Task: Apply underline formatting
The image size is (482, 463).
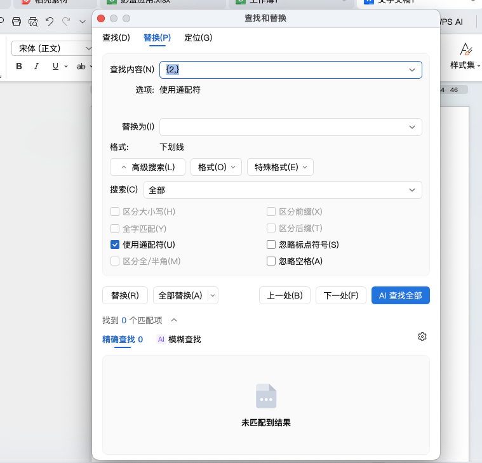Action: tap(55, 66)
